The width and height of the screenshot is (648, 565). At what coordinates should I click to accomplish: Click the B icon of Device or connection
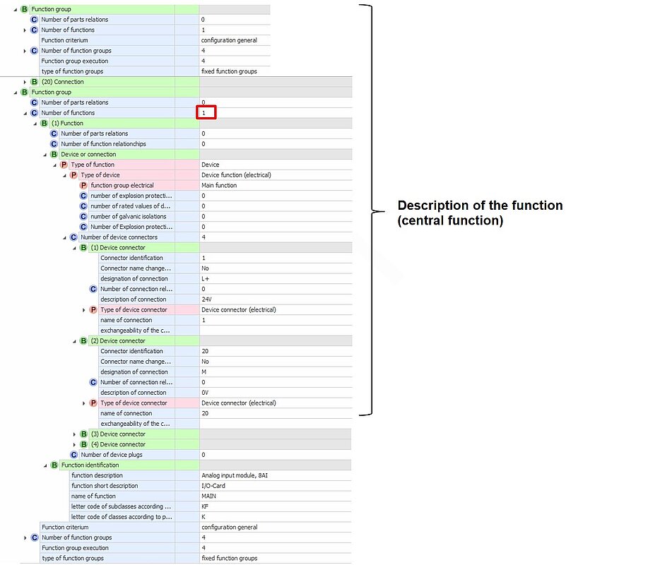coord(54,155)
